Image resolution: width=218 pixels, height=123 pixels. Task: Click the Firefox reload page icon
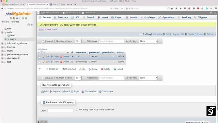click(x=122, y=9)
